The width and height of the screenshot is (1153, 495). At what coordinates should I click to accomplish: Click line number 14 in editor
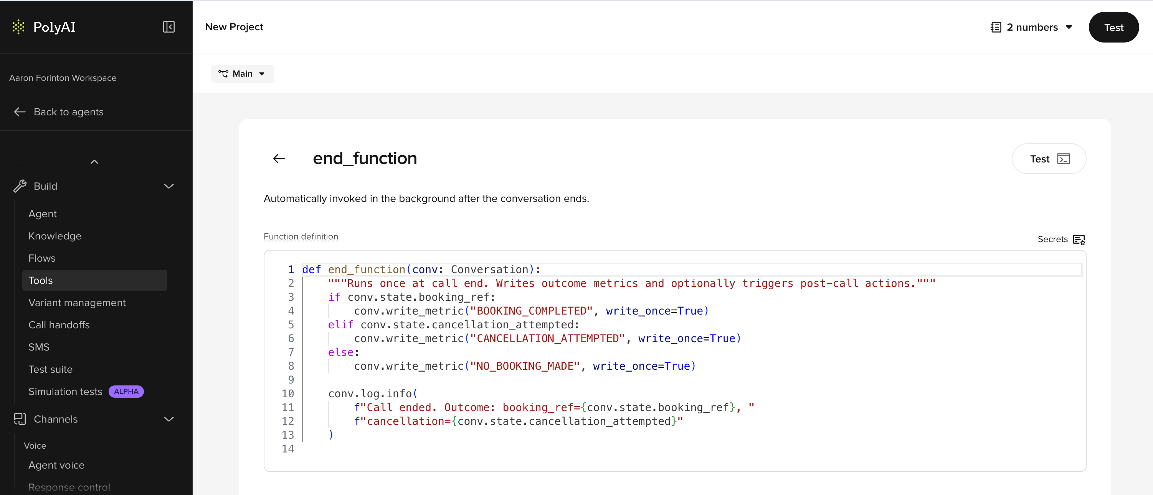288,449
